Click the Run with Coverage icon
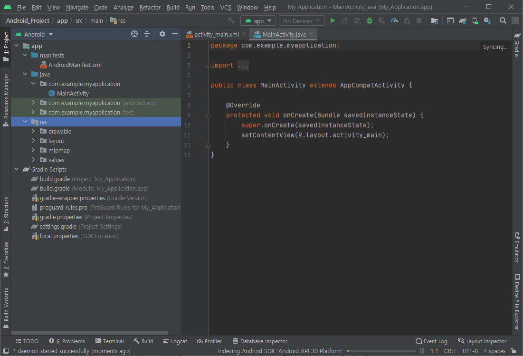Image resolution: width=523 pixels, height=356 pixels. click(382, 21)
